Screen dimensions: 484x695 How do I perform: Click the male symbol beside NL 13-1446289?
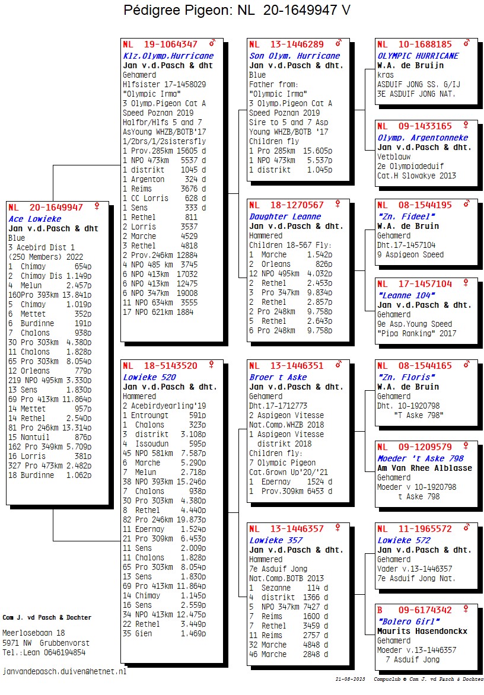(x=339, y=44)
